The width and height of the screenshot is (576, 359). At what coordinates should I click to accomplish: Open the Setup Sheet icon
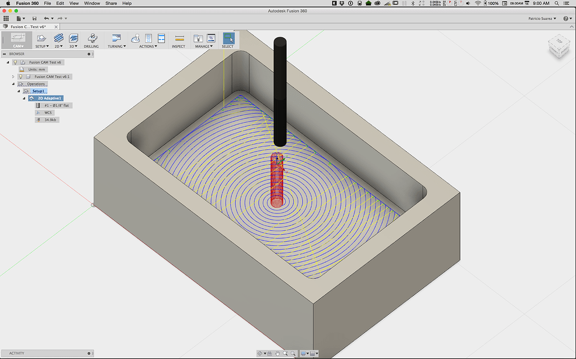(x=161, y=38)
